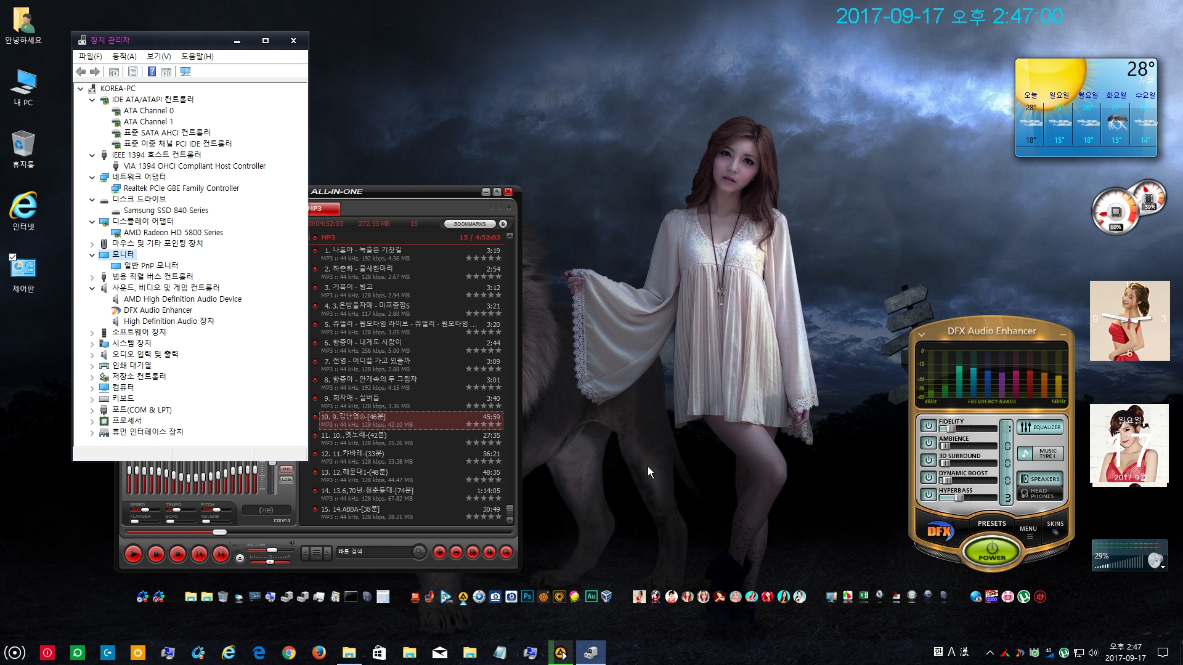Click the Play button in ALL-IN-ONE player
The height and width of the screenshot is (665, 1183).
click(x=133, y=554)
